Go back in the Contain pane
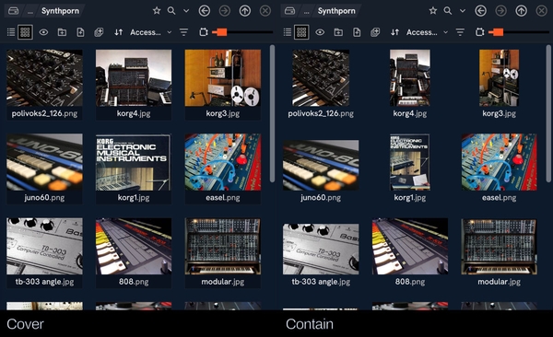The height and width of the screenshot is (337, 553). (481, 11)
